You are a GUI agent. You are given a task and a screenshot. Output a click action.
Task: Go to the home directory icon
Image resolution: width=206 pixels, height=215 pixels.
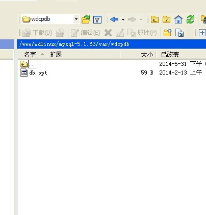178,19
